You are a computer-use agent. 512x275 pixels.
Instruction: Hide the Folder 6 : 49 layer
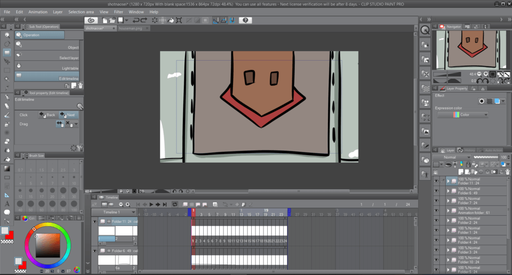point(436,191)
